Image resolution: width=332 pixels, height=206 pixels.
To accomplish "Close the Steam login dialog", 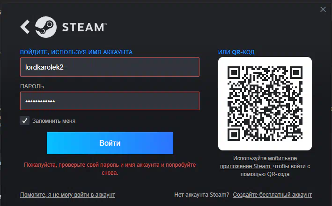I will (x=323, y=9).
